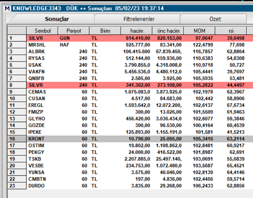253x198 pixels.
Task: Click hacim value 614.410,00
Action: [138, 38]
